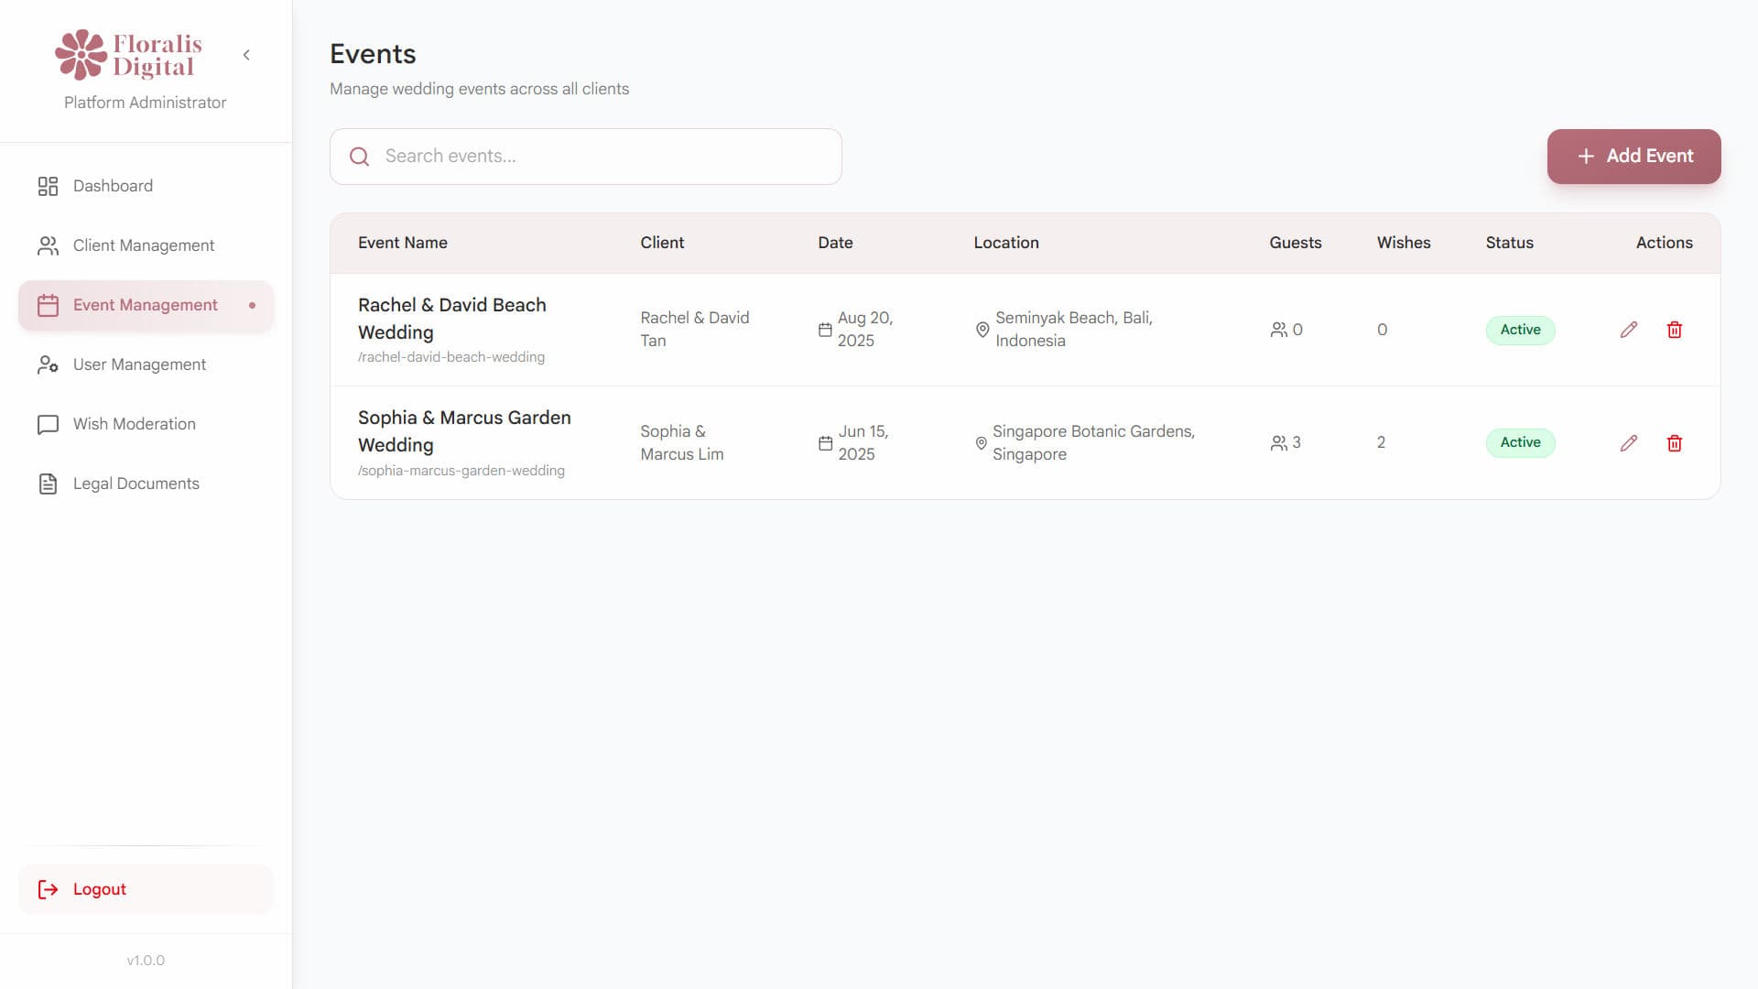Click the Dashboard grid icon
1758x989 pixels.
[48, 187]
